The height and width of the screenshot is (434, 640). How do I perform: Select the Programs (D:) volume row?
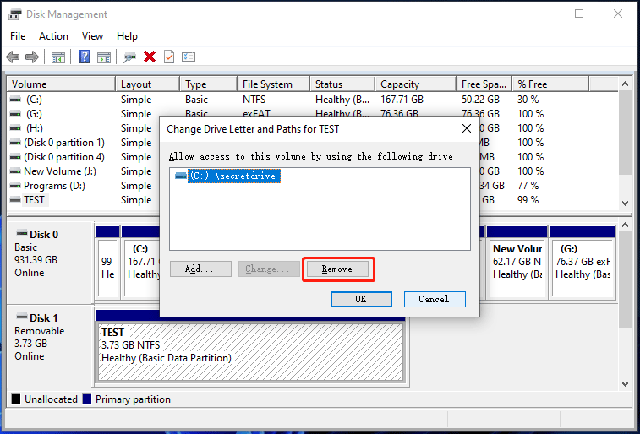54,186
